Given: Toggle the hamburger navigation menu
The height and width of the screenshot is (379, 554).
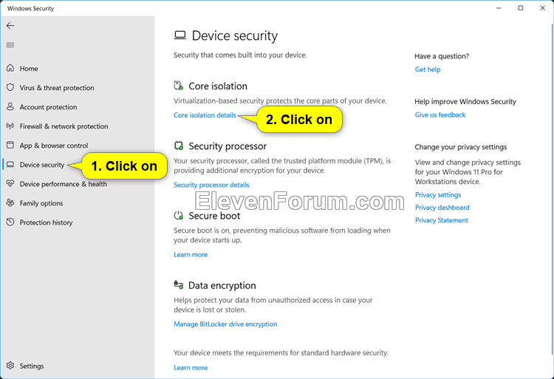Looking at the screenshot, I should (x=10, y=45).
